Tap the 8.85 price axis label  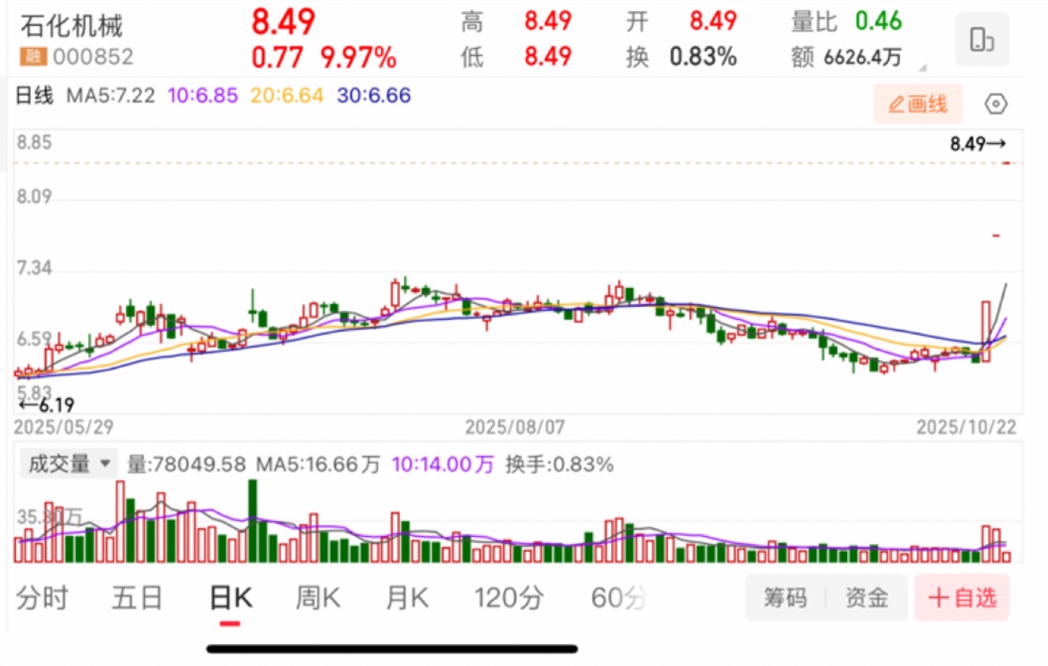35,142
